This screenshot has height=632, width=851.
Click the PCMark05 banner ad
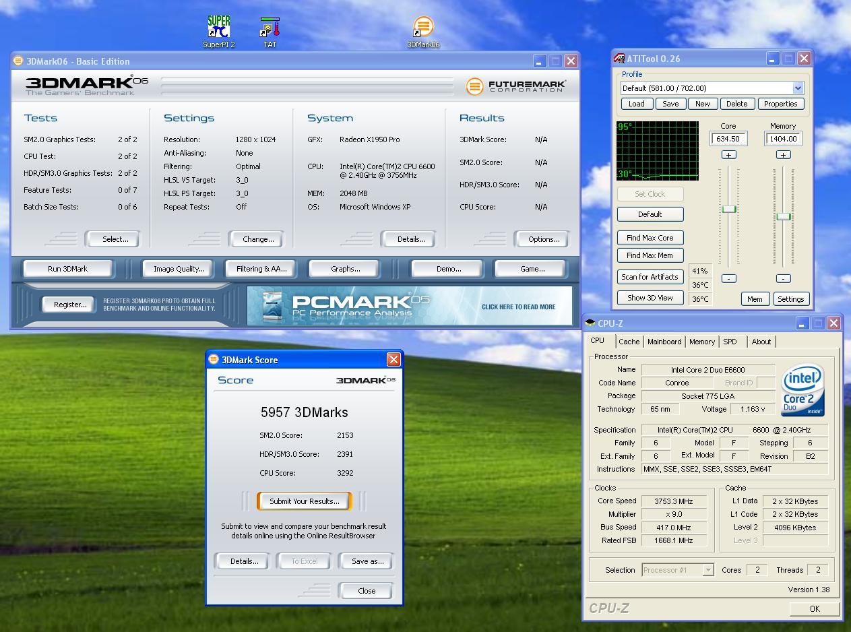(x=410, y=306)
